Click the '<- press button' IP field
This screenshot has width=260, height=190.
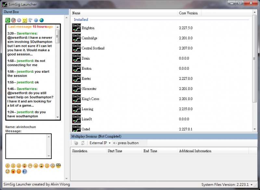click(130, 143)
